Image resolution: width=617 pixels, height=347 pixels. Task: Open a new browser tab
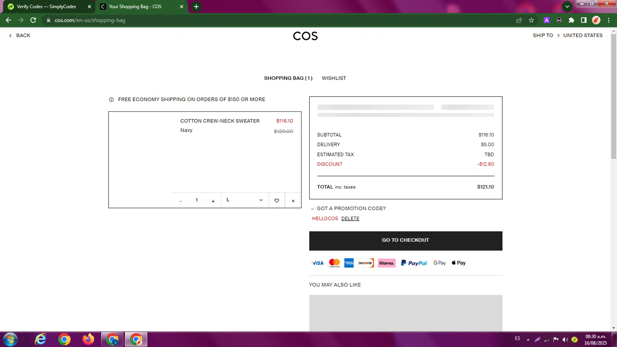(196, 7)
